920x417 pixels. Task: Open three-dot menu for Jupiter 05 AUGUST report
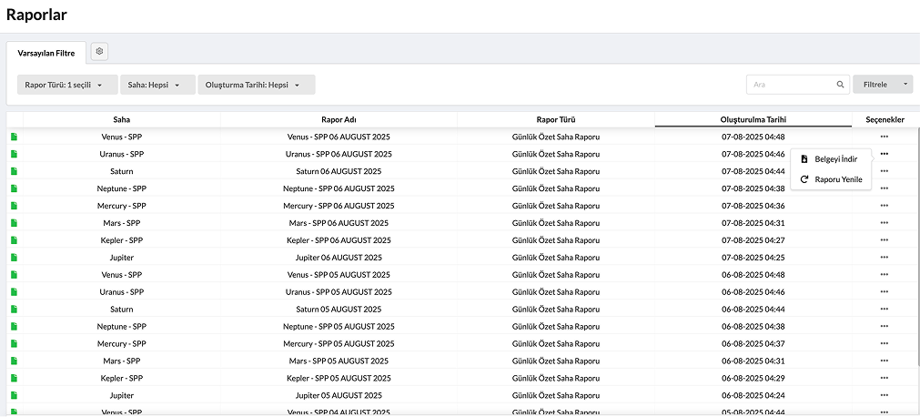coord(884,395)
